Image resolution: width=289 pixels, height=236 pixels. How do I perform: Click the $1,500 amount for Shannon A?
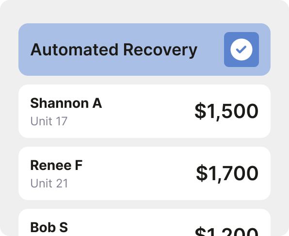click(226, 111)
